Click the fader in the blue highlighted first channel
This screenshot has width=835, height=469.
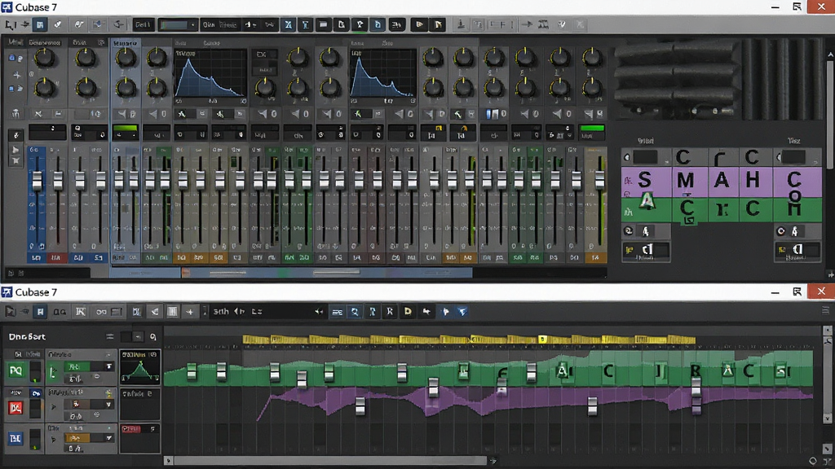[x=37, y=181]
